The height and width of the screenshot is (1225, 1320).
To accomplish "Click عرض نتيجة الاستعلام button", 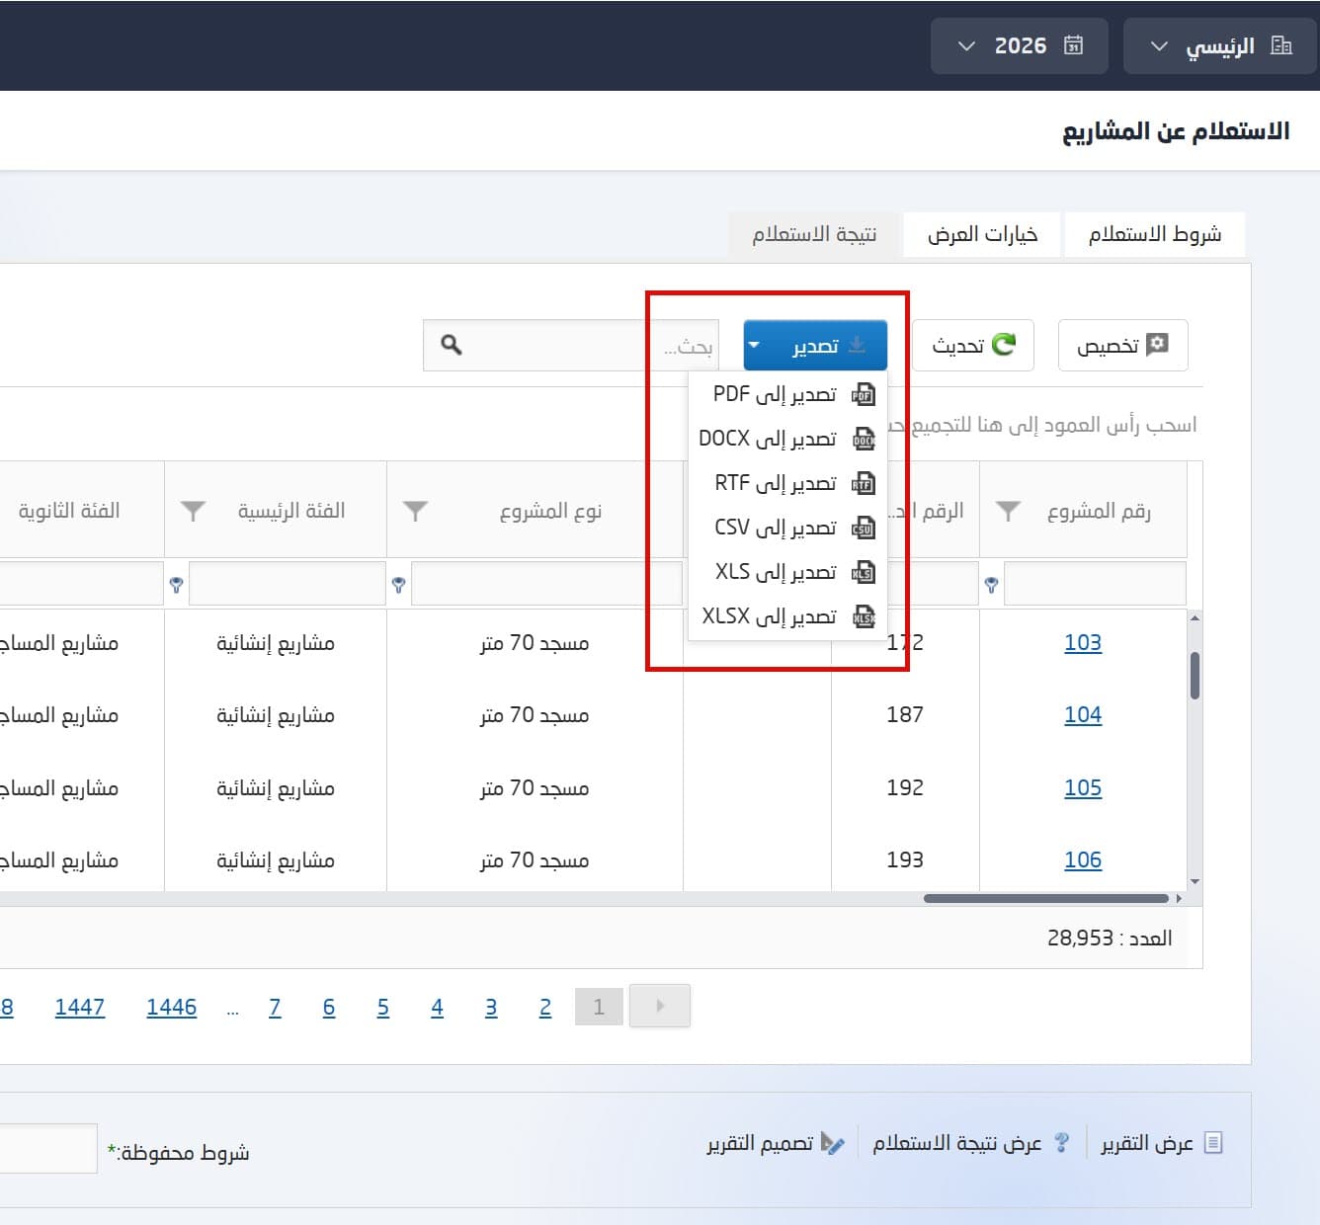I will 970,1143.
